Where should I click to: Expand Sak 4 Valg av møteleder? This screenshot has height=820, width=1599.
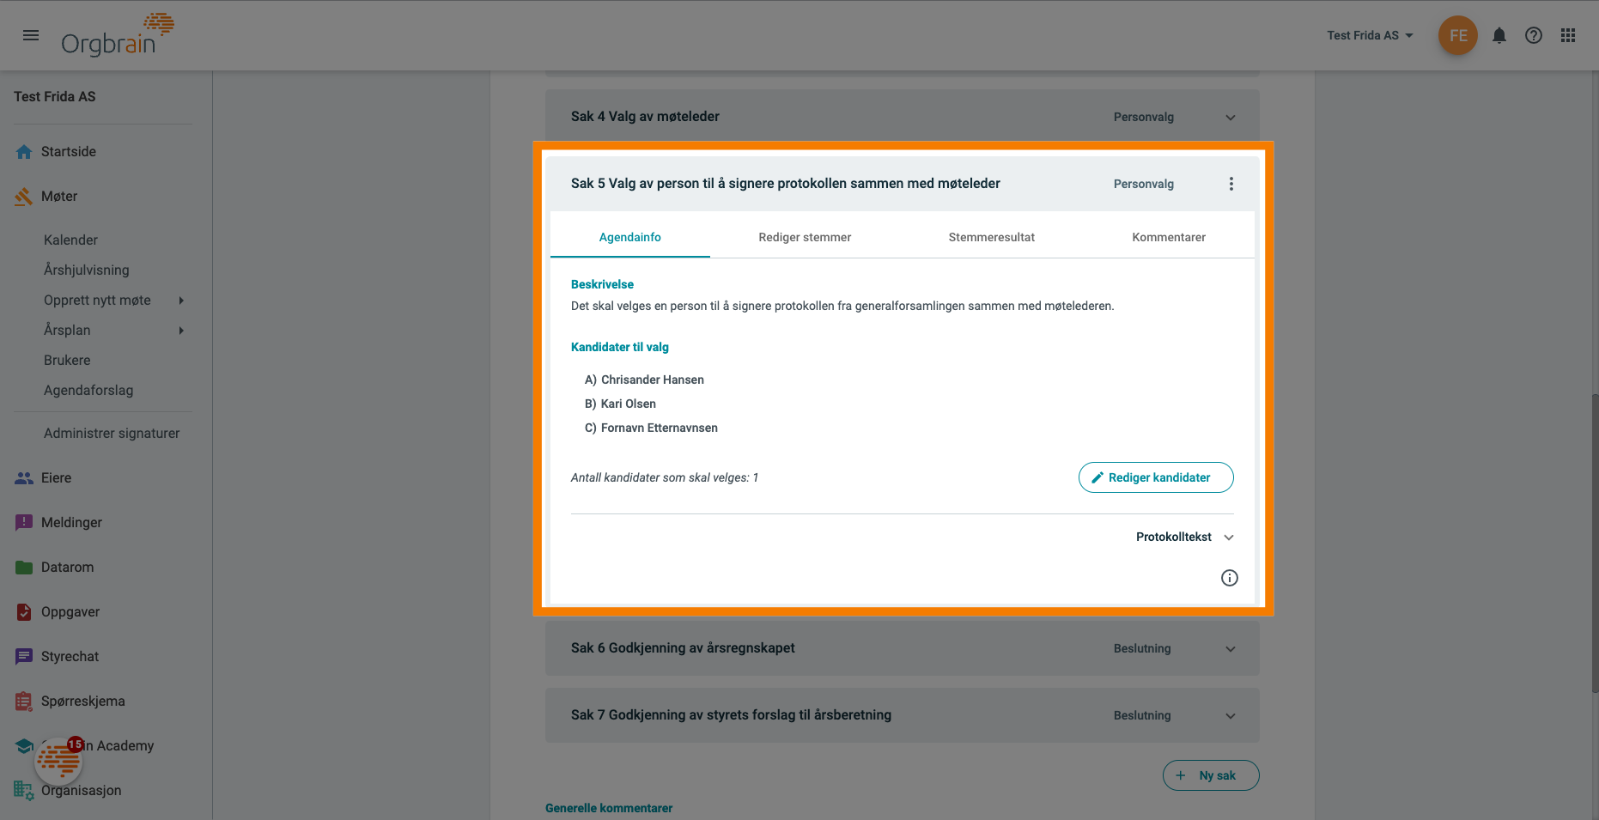1231,118
